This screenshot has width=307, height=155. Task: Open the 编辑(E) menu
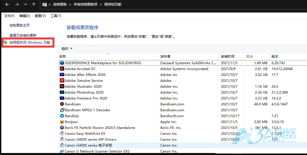[25, 16]
